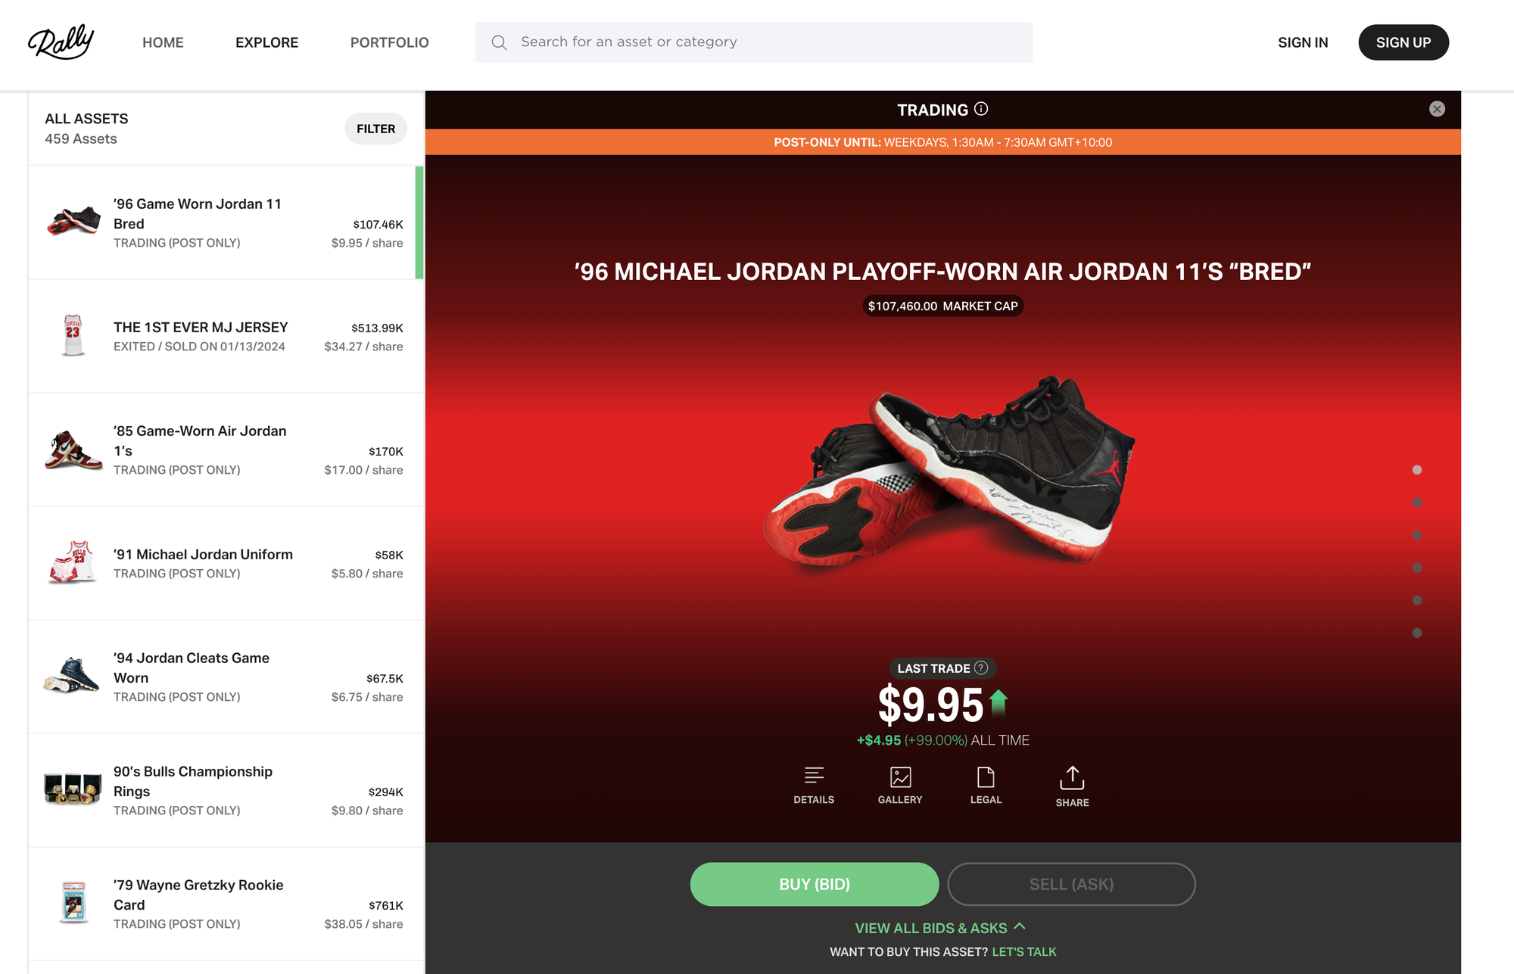This screenshot has width=1514, height=974.
Task: Click the Share upload icon
Action: 1072,778
